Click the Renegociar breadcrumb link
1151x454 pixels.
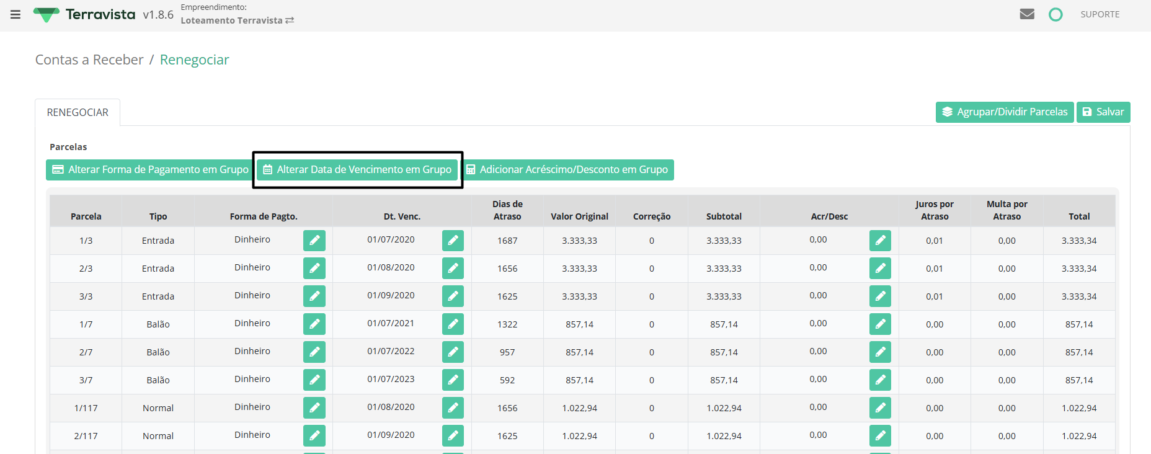point(195,60)
